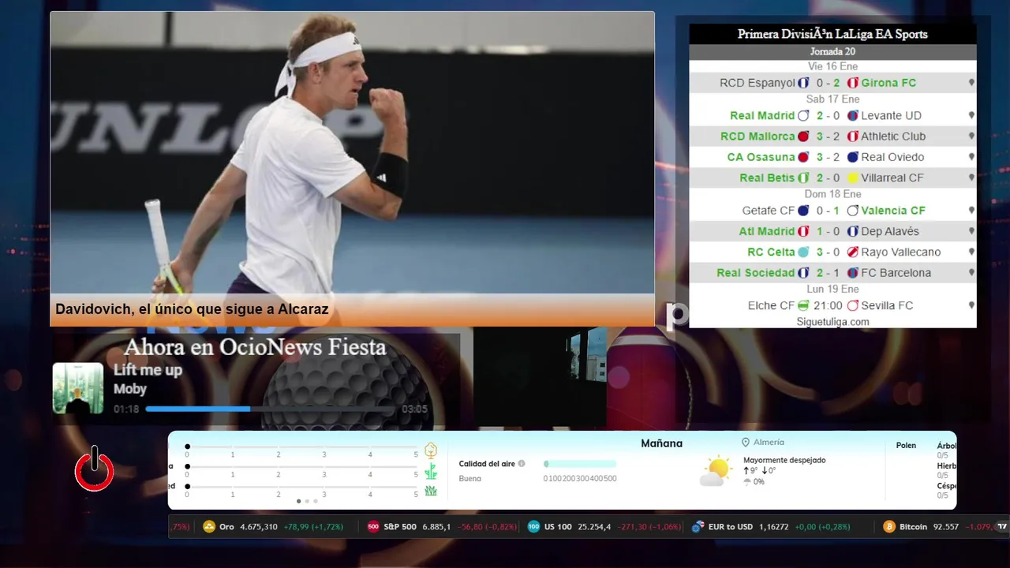Select the first carousel dot in pollen widget

298,501
